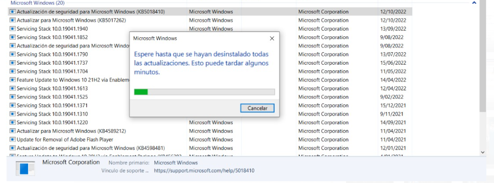The height and width of the screenshot is (183, 494).
Task: Click the date 11/05/2022 cell
Action: point(393,71)
